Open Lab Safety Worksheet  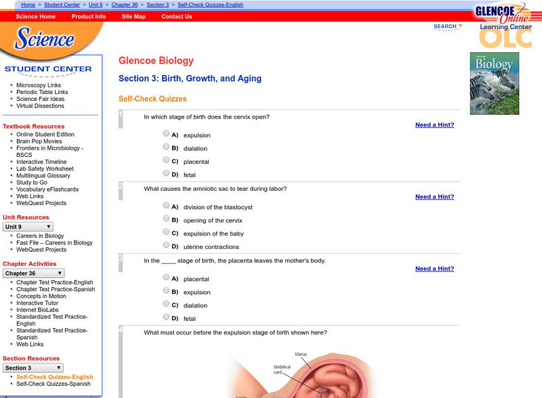pyautogui.click(x=45, y=169)
